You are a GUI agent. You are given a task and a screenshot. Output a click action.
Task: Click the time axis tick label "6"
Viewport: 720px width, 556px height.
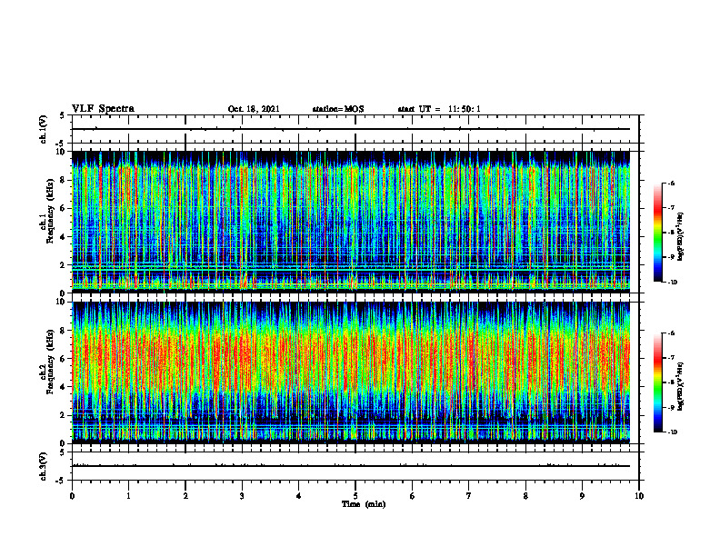413,496
